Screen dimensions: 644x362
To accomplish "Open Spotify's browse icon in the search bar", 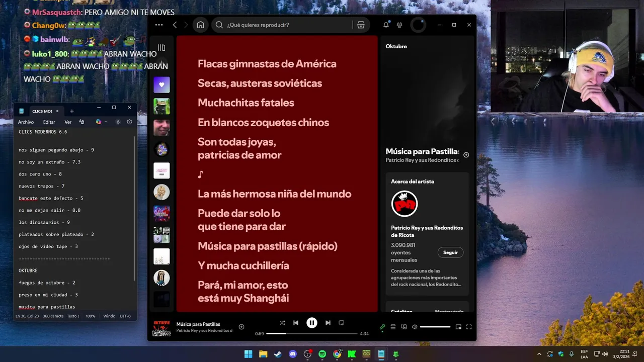I will tap(361, 25).
